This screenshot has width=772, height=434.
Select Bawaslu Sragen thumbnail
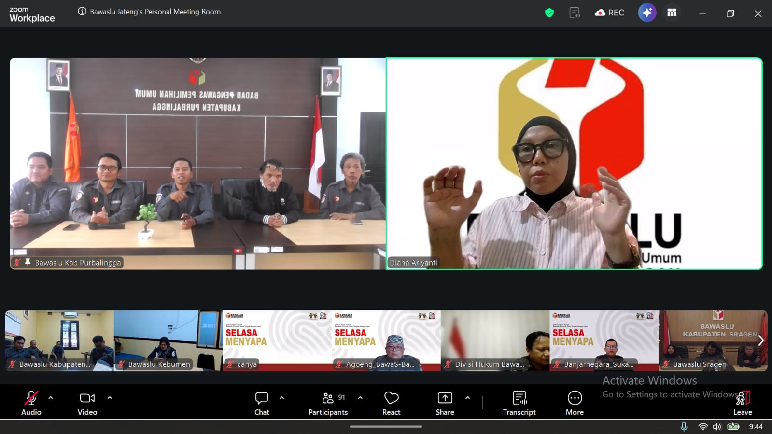[714, 340]
